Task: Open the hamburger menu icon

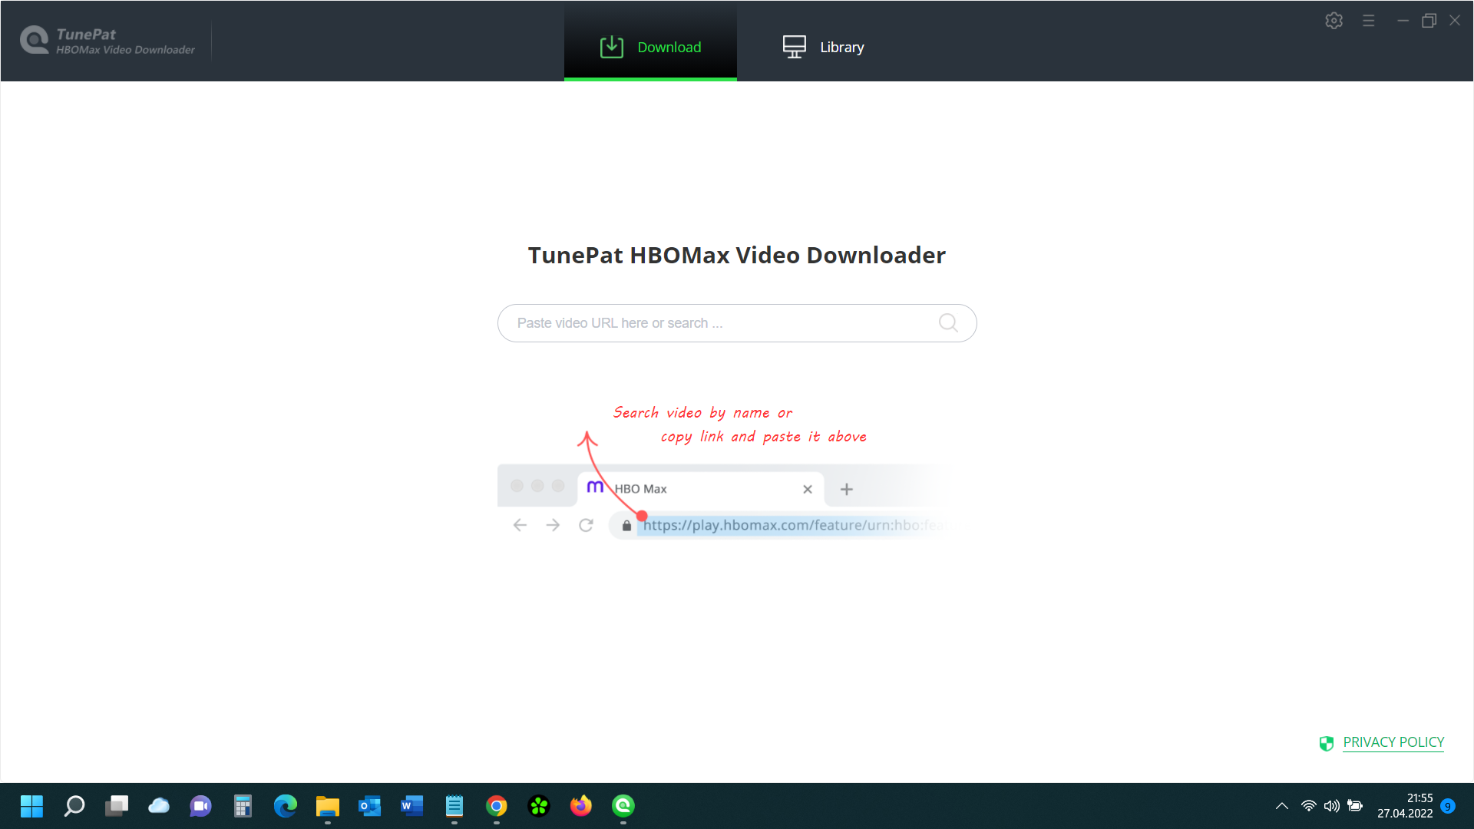Action: coord(1368,21)
